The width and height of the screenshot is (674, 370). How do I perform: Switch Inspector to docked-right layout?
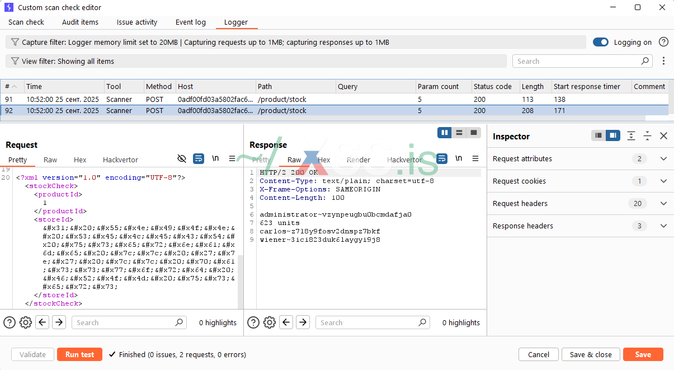pos(613,135)
